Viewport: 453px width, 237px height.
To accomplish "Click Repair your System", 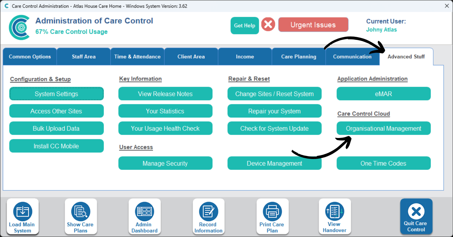I will 275,111.
